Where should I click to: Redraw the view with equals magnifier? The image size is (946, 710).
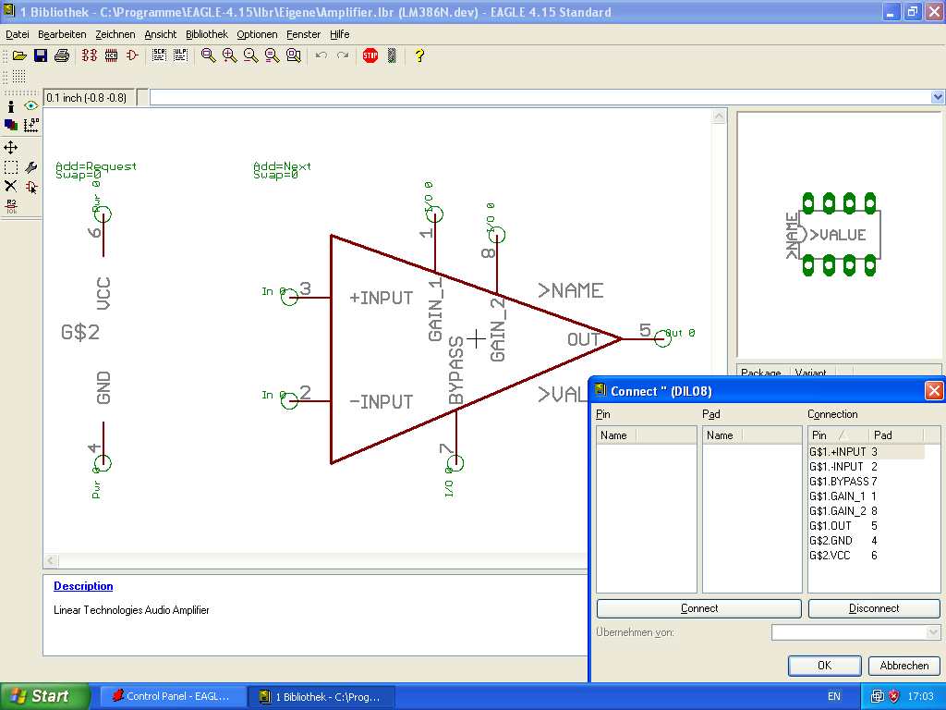coord(273,55)
